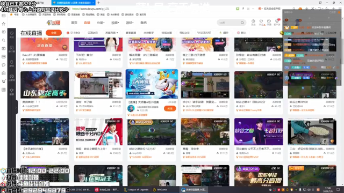
Task: Select the 赛事直播 filter tag
Action: coord(131,33)
